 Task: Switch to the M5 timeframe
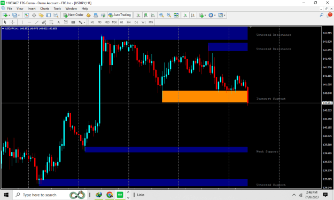(99, 22)
